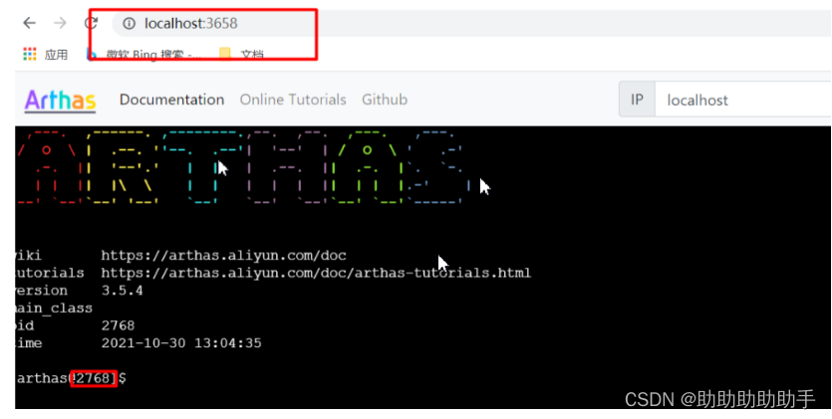This screenshot has width=832, height=419.
Task: Click the arthas-tutorials.html URL line
Action: tap(316, 273)
